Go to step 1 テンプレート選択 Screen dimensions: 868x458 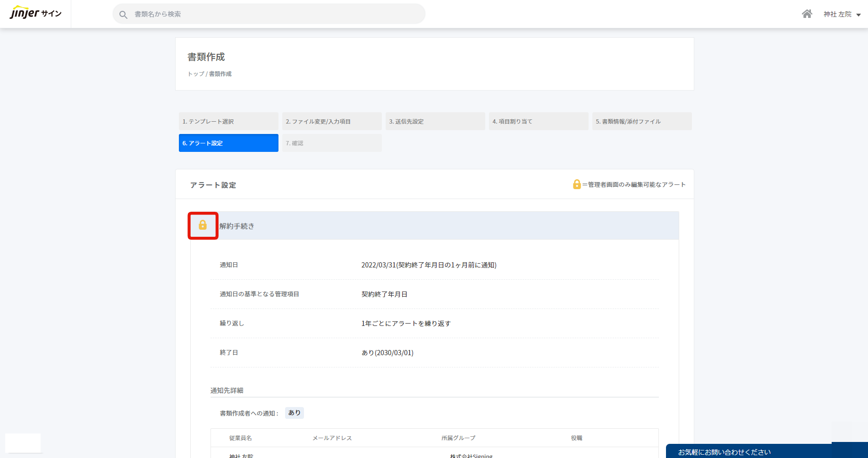(228, 121)
